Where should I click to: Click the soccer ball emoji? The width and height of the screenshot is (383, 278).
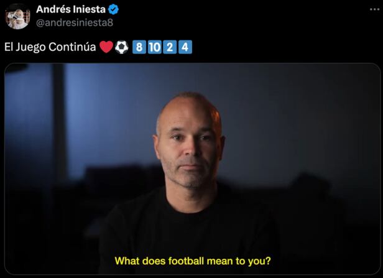click(121, 47)
